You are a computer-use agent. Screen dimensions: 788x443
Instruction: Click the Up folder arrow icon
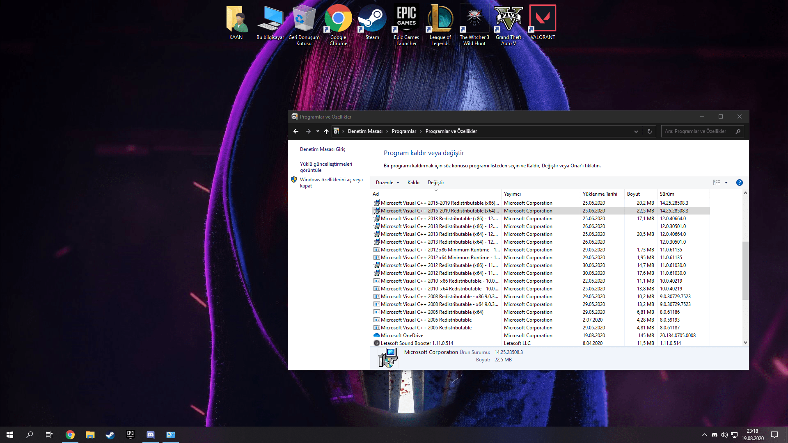tap(326, 131)
